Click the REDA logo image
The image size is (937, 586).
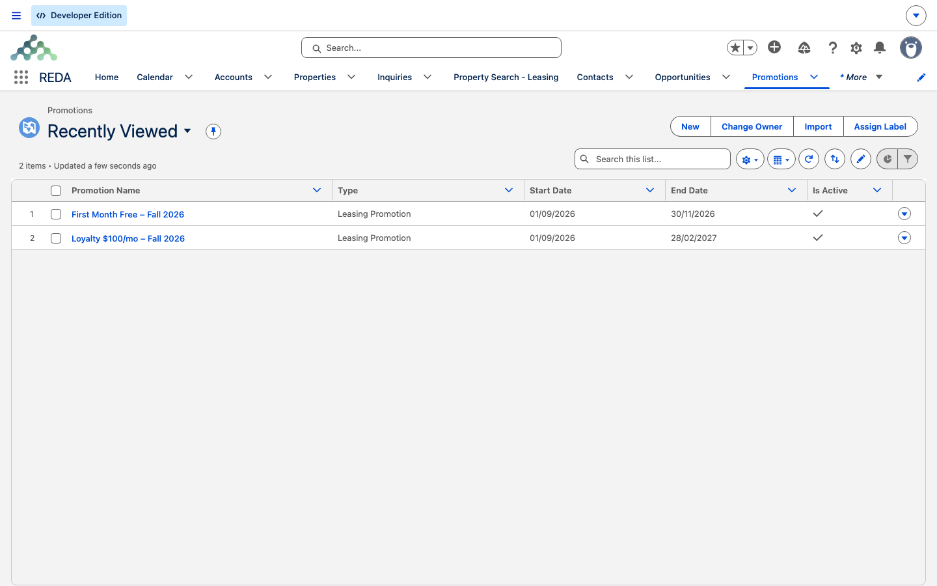click(x=34, y=48)
